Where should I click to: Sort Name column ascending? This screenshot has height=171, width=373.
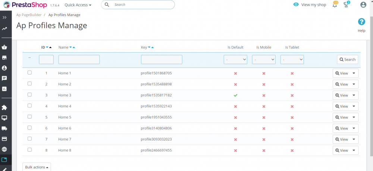(x=74, y=48)
